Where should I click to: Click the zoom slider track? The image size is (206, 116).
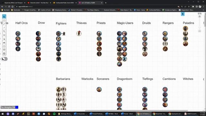pyautogui.click(x=200, y=24)
